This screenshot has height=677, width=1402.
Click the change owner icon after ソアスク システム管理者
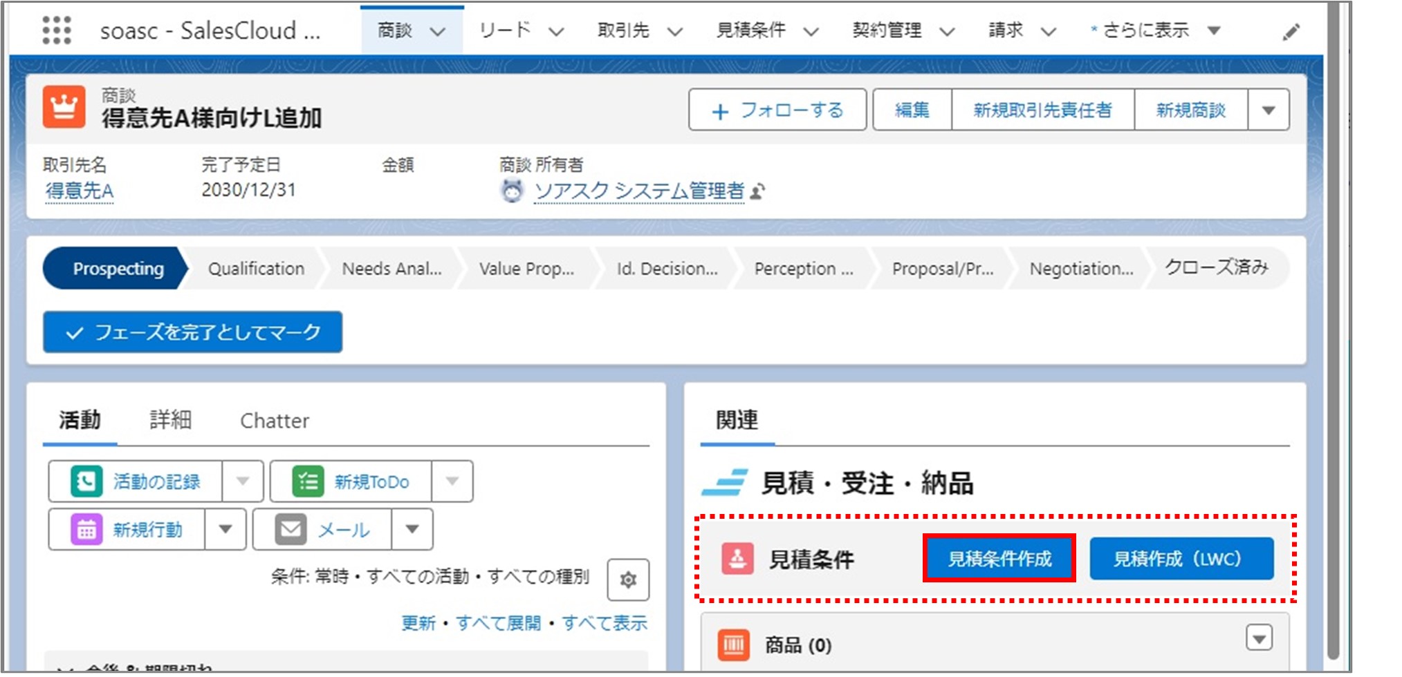(758, 191)
